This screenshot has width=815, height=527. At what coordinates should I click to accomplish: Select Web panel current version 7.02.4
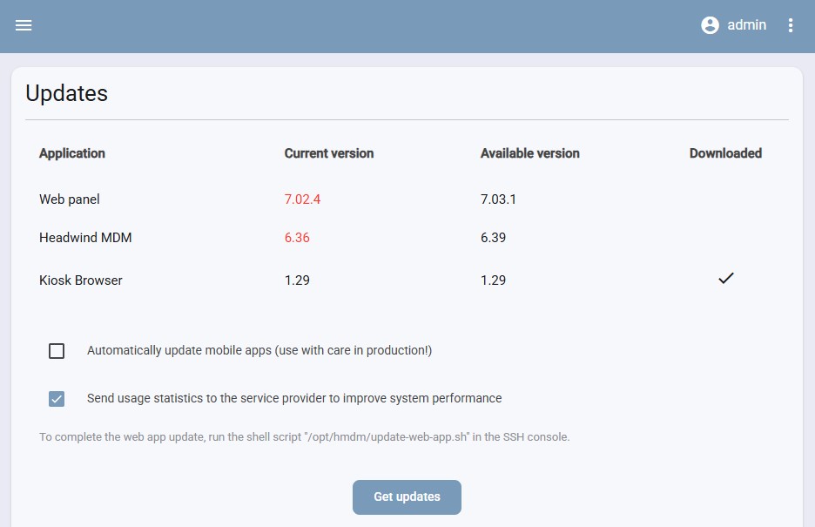click(x=302, y=199)
